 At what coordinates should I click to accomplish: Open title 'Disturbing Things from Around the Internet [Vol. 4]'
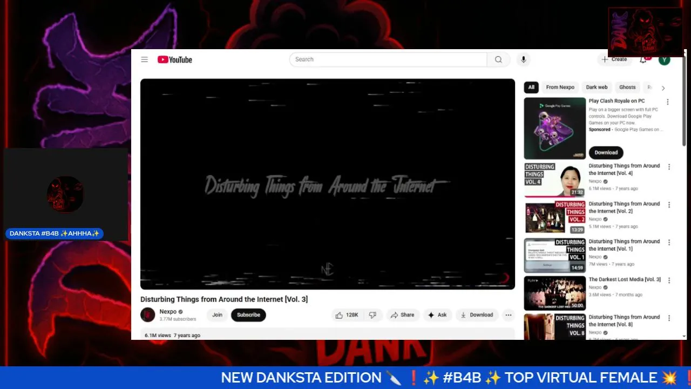point(624,170)
